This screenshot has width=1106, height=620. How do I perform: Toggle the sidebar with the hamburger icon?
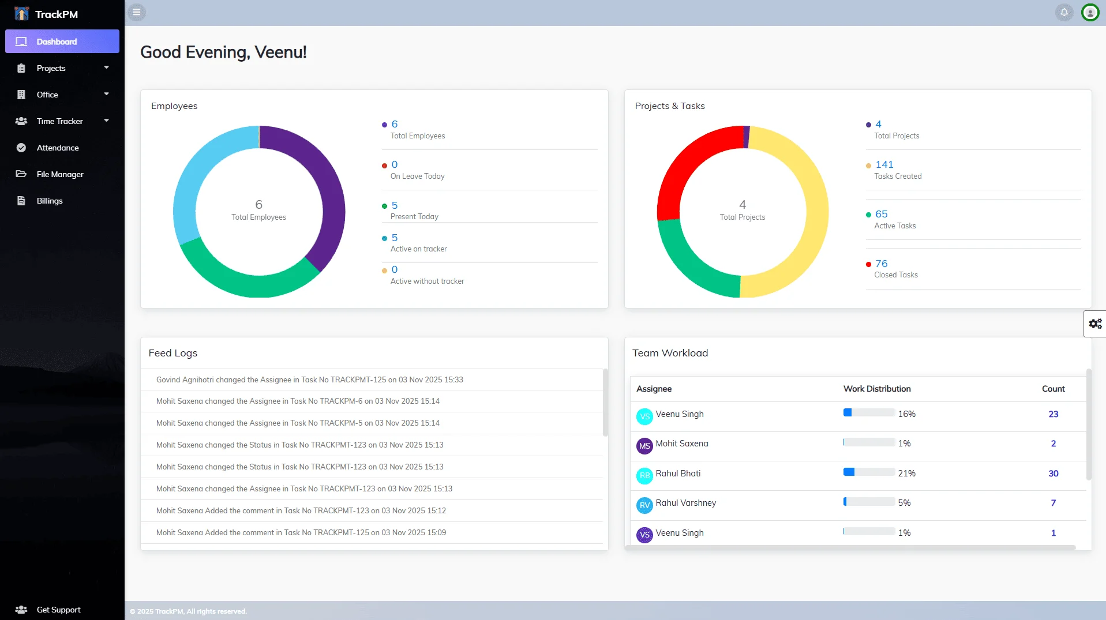click(x=137, y=12)
